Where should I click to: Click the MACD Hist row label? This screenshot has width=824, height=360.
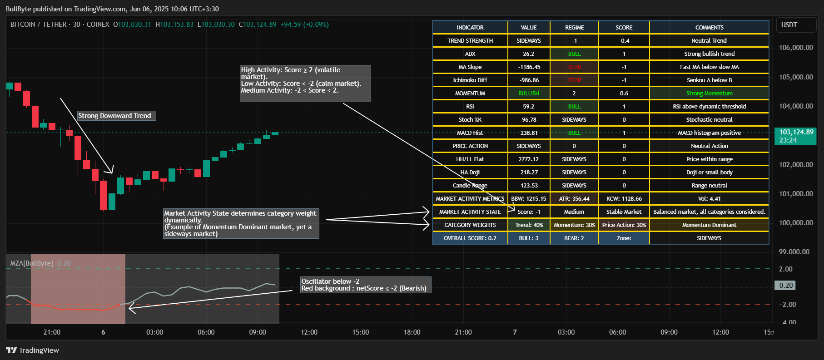pos(470,133)
